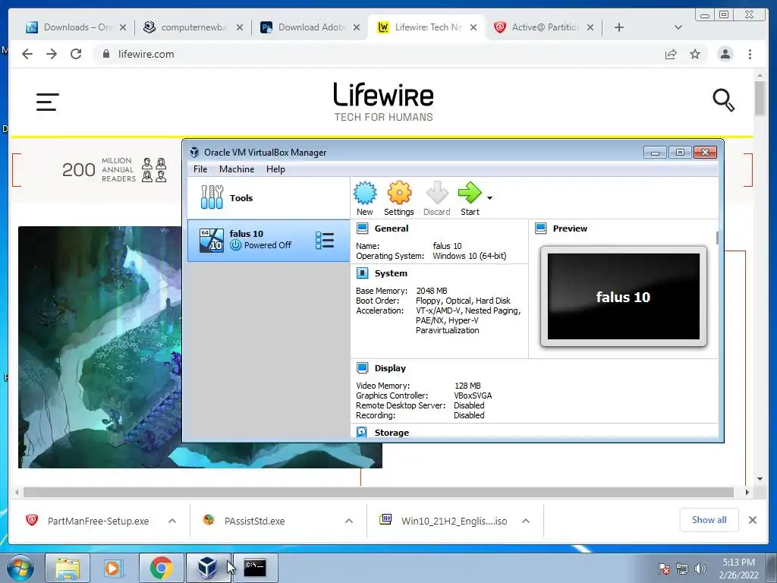Open VirtualBox machine Settings gear
The width and height of the screenshot is (777, 583).
(399, 198)
